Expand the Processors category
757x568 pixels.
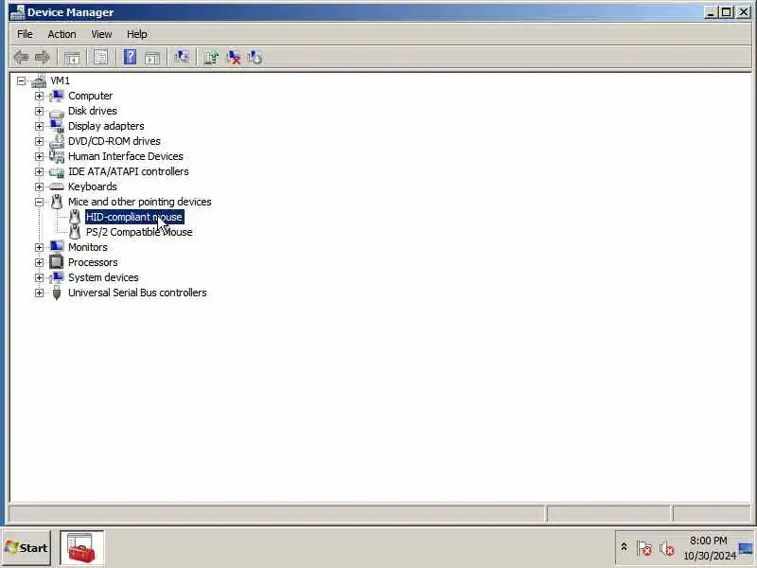39,262
